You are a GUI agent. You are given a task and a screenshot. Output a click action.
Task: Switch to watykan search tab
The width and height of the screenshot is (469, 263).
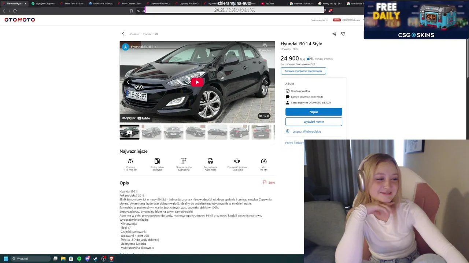coord(301,4)
